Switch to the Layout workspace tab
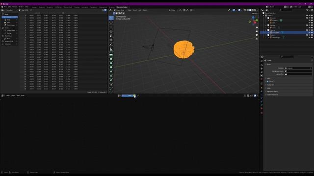Image resolution: width=314 pixels, height=176 pixels. coord(34,7)
